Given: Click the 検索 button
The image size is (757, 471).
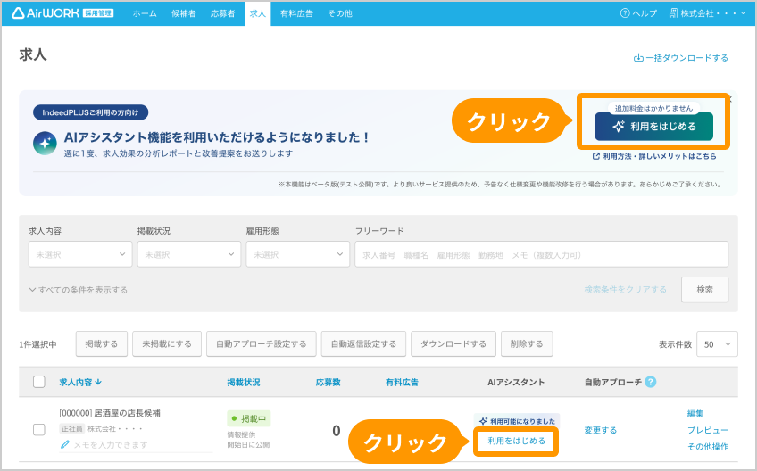Looking at the screenshot, I should (x=704, y=290).
